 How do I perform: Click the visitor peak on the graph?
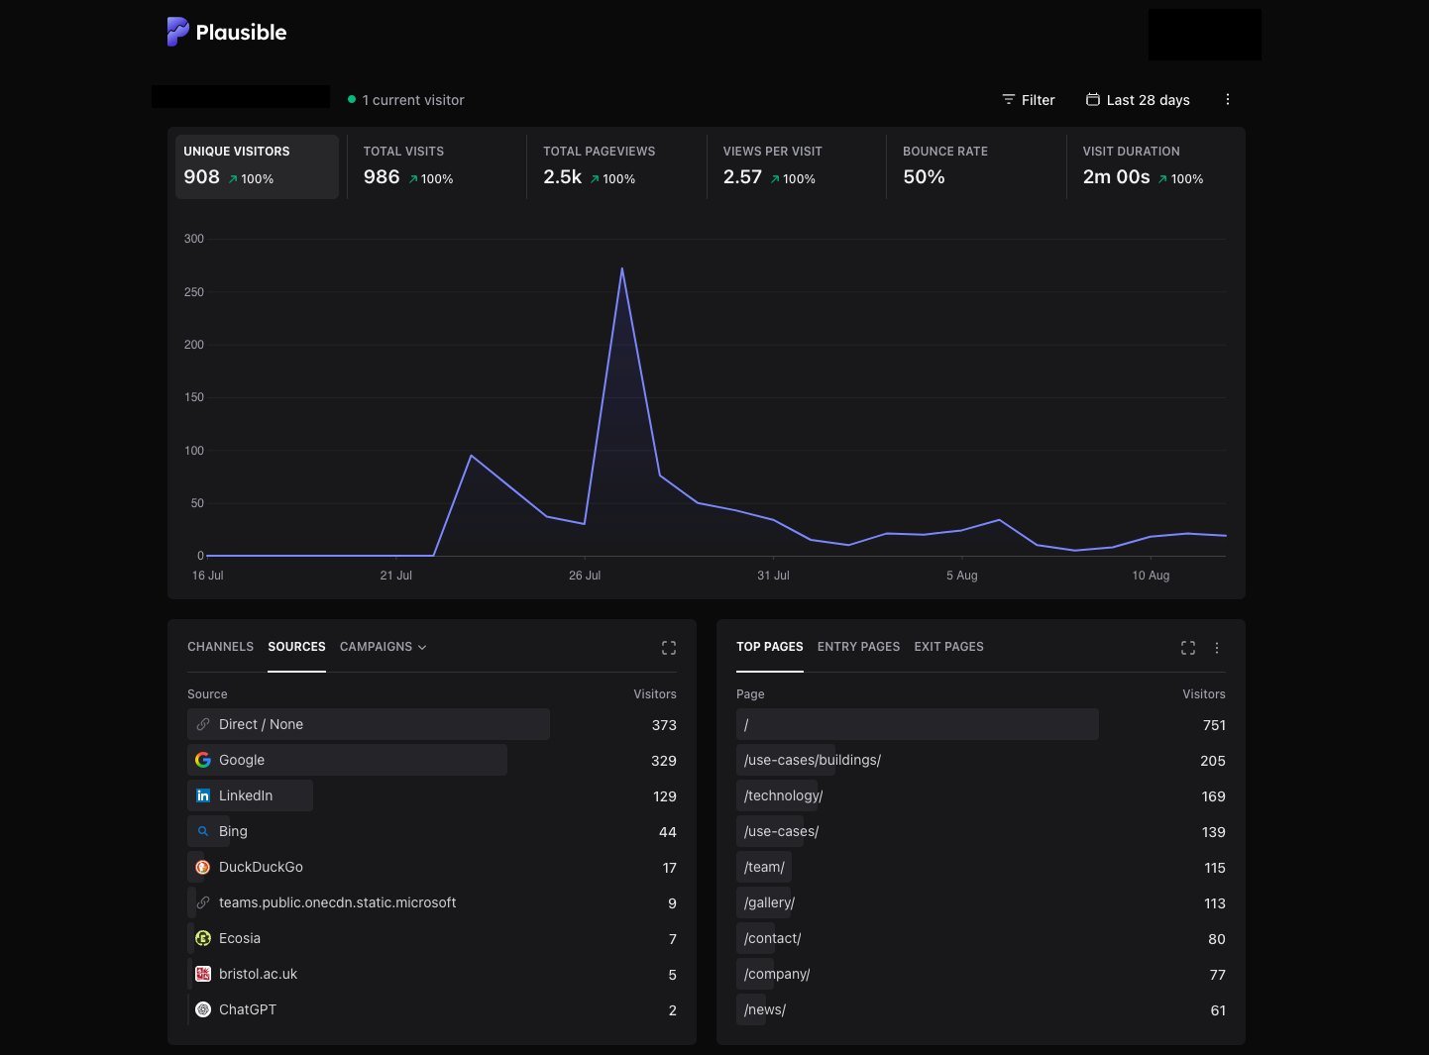622,268
